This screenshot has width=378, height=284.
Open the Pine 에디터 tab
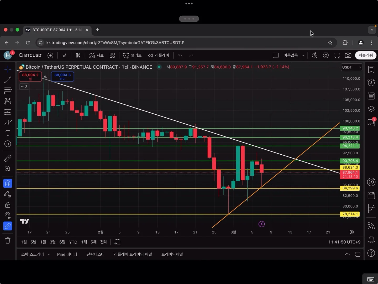[67, 254]
